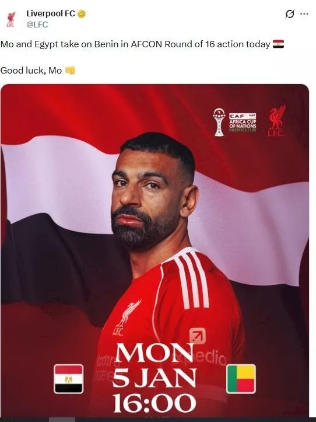The image size is (316, 422).
Task: Click the Egypt flag emoji in tweet text
Action: pyautogui.click(x=278, y=44)
